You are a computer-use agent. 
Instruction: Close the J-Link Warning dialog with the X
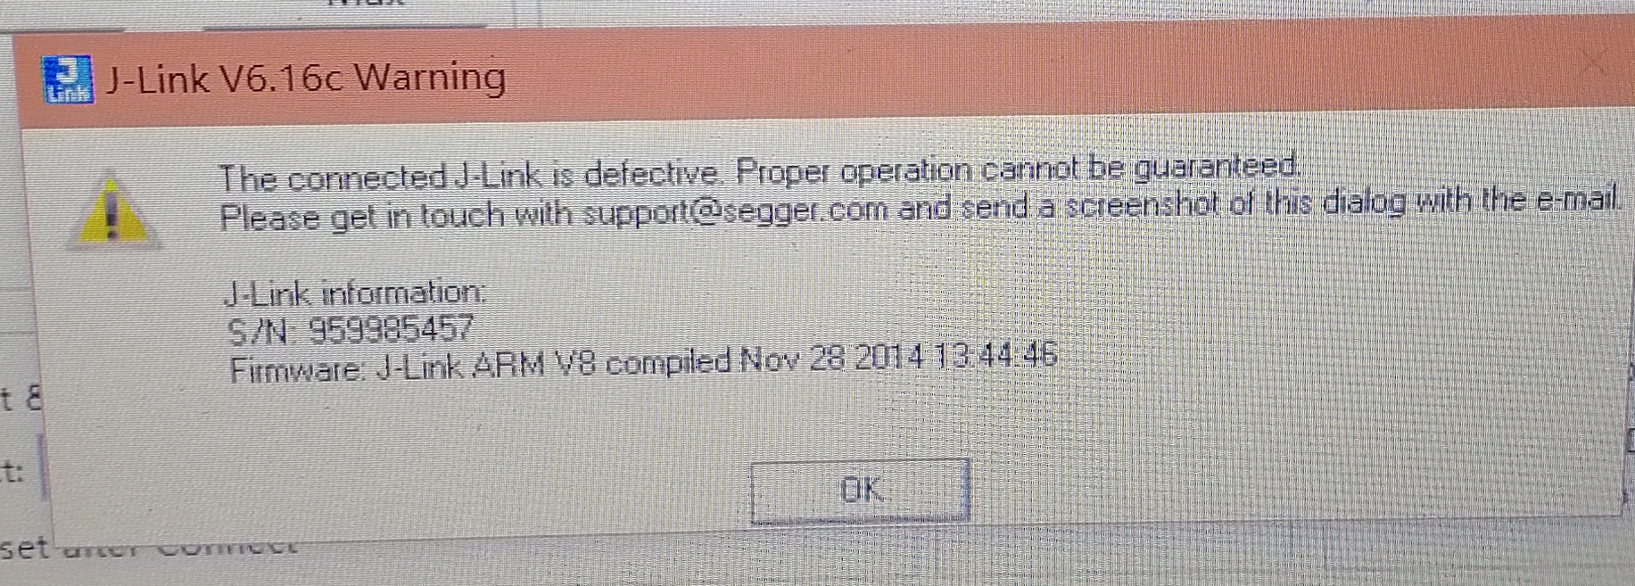(1593, 62)
